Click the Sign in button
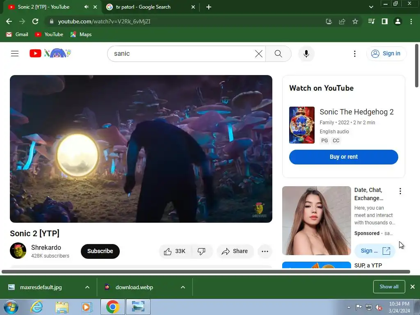Viewport: 420px width, 315px height. pos(386,54)
